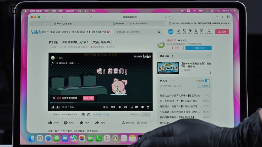Click the video progress bar
262x147 pixels.
click(100, 103)
